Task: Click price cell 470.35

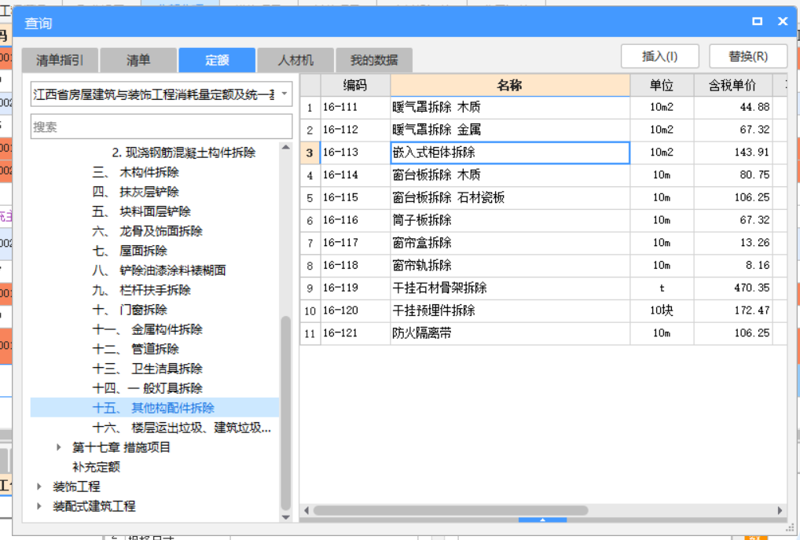Action: pyautogui.click(x=732, y=288)
